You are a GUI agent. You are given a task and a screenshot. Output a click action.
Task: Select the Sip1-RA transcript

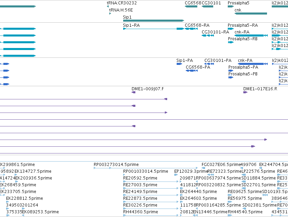154,29
